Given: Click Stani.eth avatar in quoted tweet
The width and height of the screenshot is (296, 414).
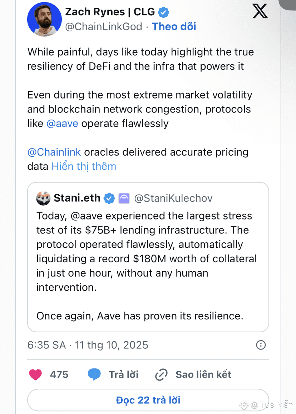Looking at the screenshot, I should [x=43, y=198].
